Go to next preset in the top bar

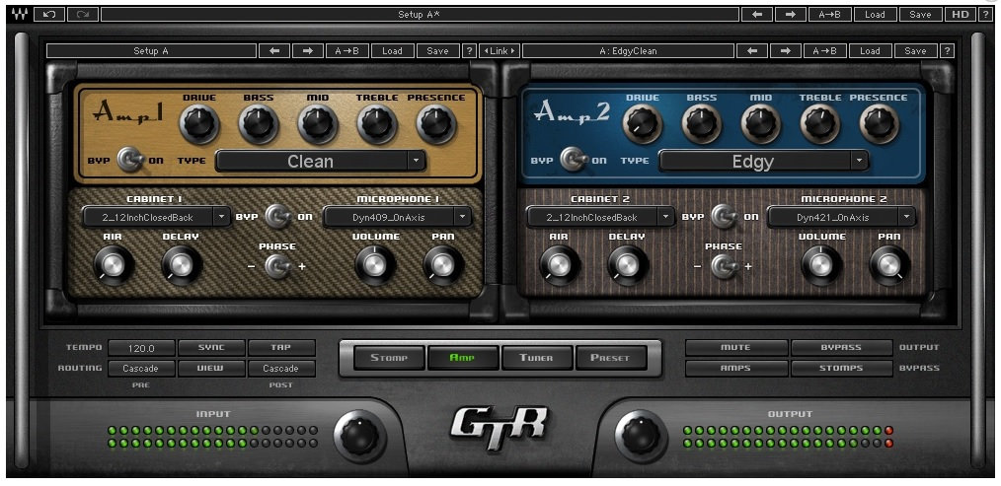click(x=791, y=14)
